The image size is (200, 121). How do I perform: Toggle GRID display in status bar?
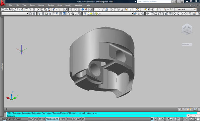coord(36,119)
